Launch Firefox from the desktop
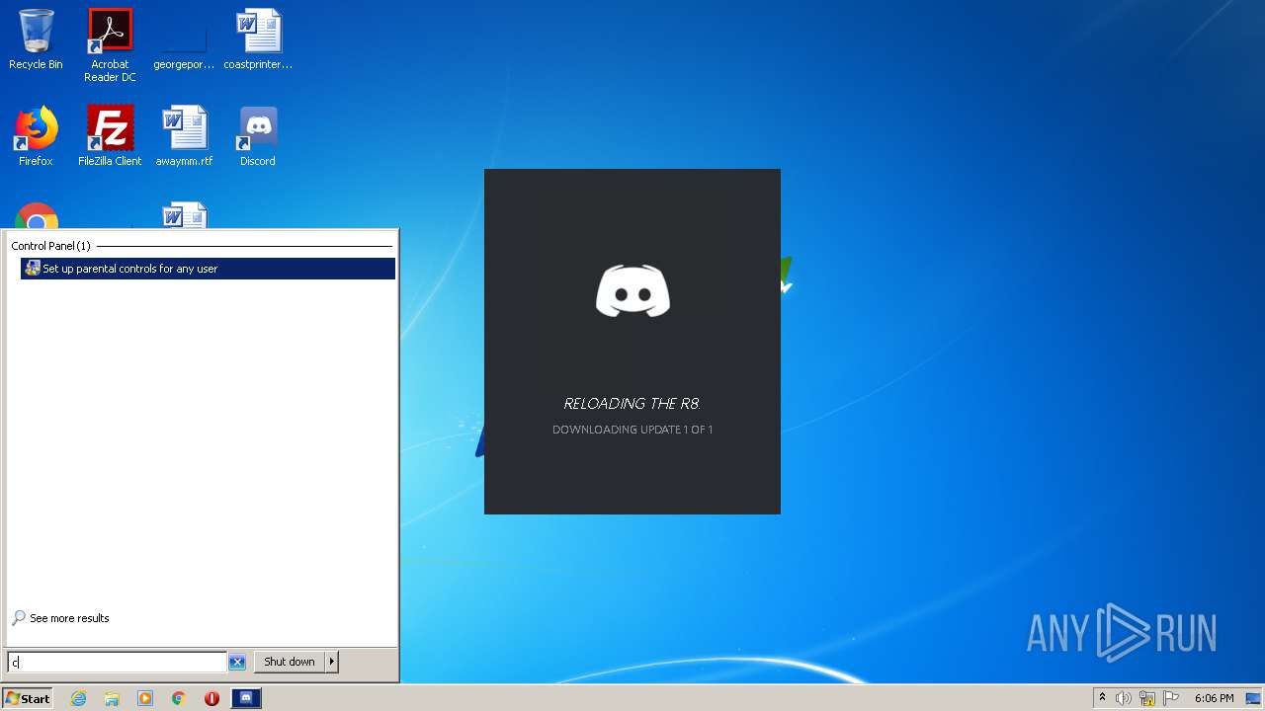 pyautogui.click(x=36, y=136)
